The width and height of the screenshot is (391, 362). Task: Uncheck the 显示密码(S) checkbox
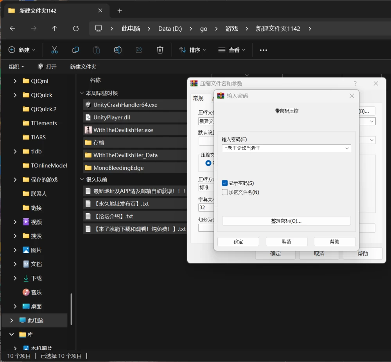pyautogui.click(x=225, y=183)
